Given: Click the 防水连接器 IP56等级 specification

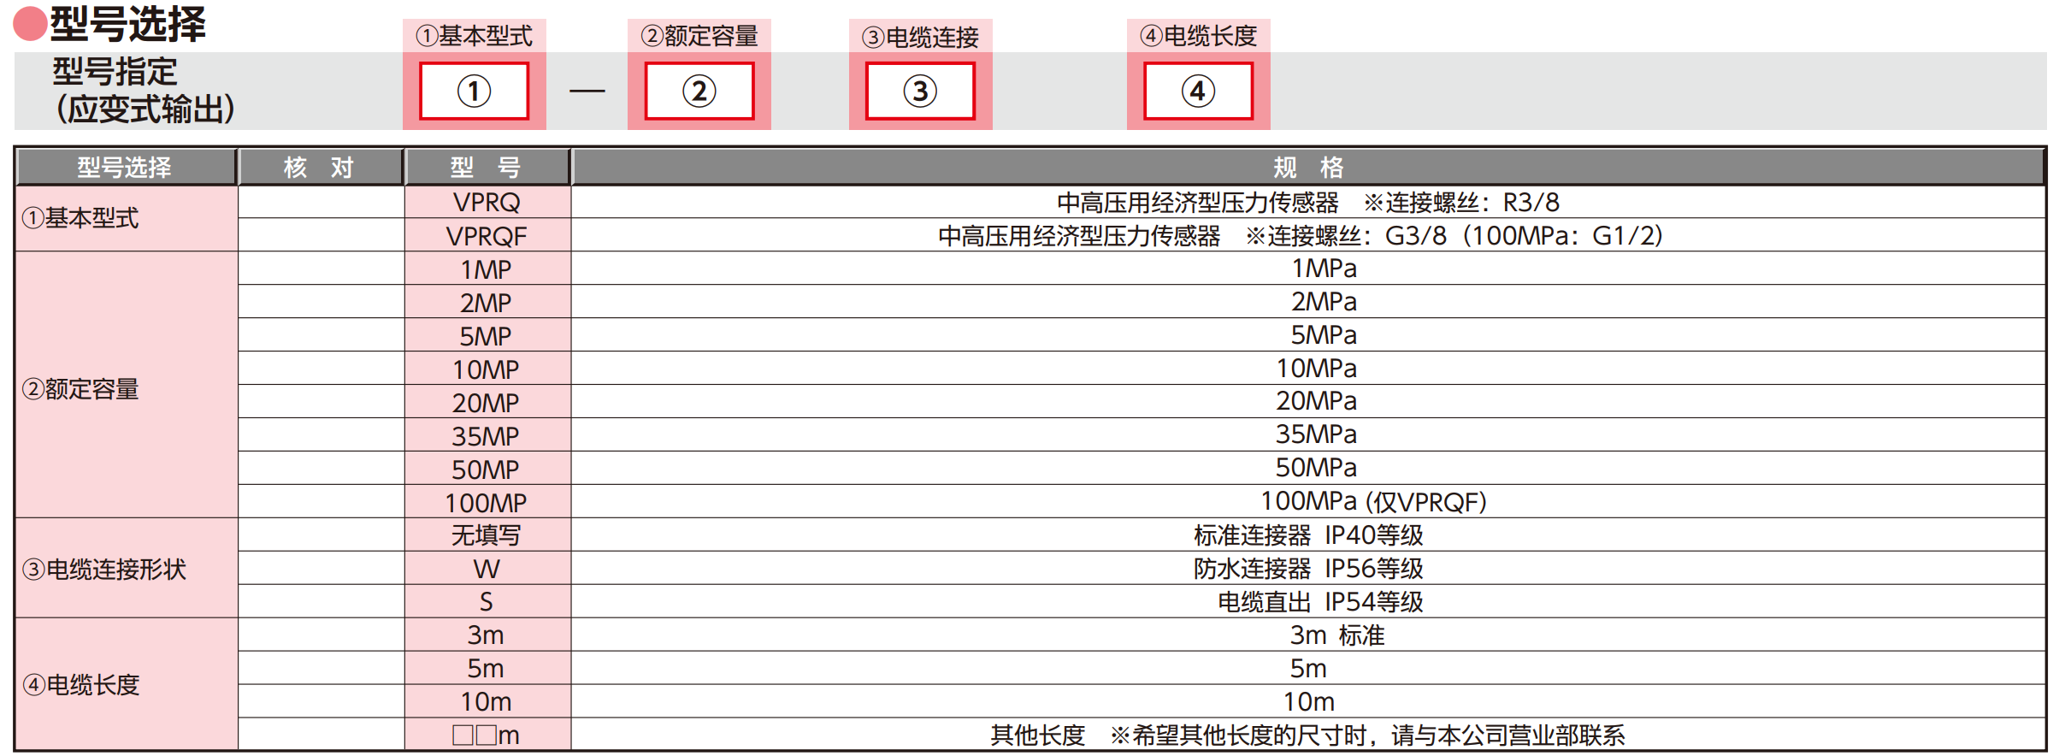Looking at the screenshot, I should [x=1308, y=568].
